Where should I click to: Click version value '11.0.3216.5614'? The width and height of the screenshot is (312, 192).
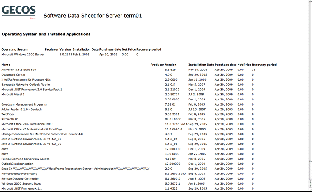coord(176,124)
